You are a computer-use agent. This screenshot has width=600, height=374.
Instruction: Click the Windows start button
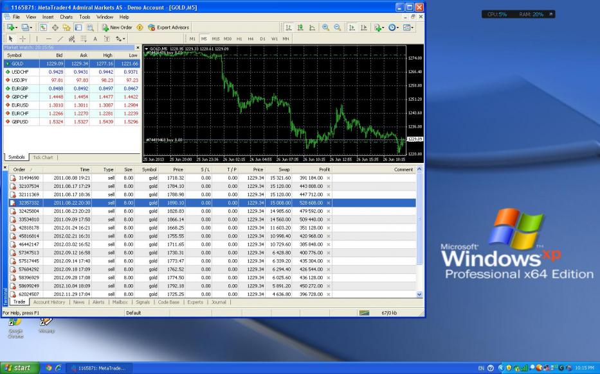19,368
